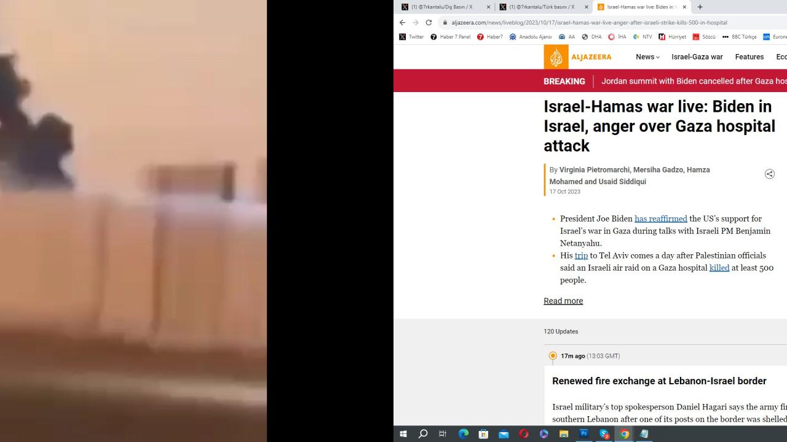Screen dimensions: 787x442
Task: Open the Israel-Gaza war section
Action: tap(697, 57)
